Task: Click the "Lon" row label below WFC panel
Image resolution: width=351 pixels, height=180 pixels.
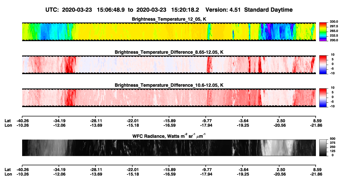Action: pyautogui.click(x=8, y=174)
